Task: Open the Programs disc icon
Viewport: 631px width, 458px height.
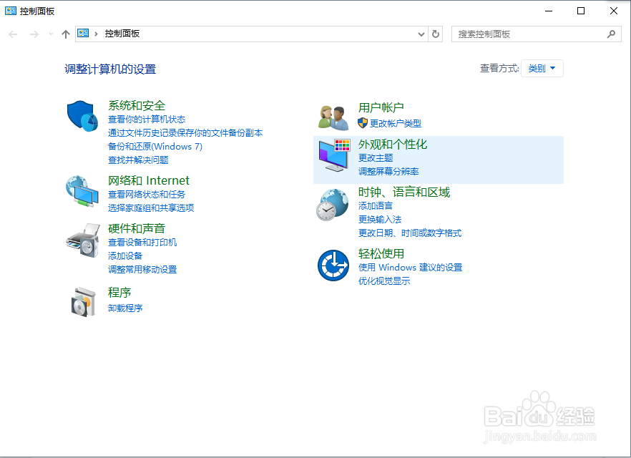Action: coord(83,302)
